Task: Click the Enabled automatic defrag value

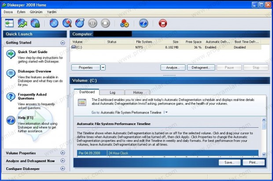Action: point(210,47)
